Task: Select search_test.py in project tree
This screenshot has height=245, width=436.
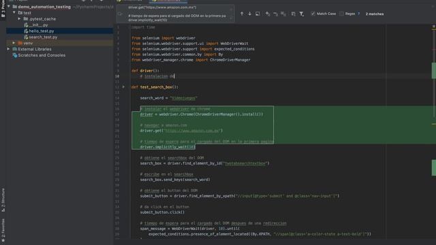Action: (x=43, y=37)
